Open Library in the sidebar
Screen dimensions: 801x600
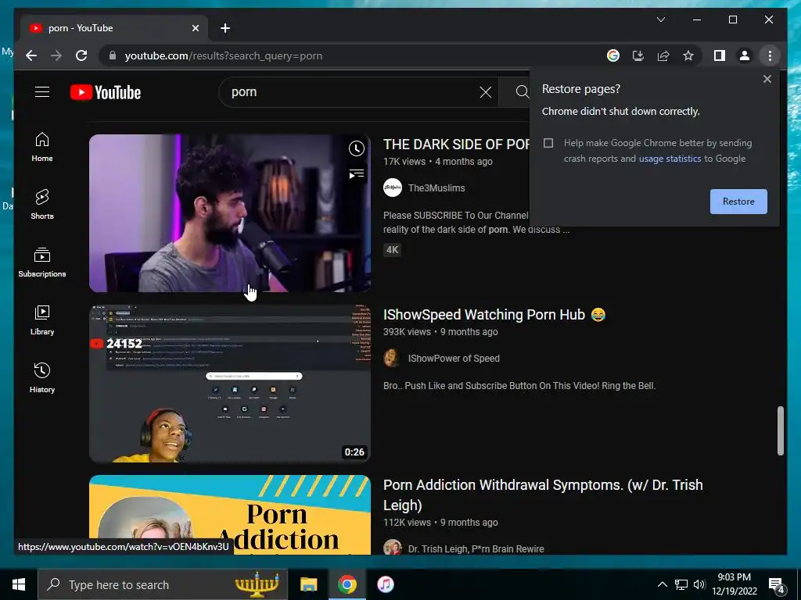click(42, 320)
